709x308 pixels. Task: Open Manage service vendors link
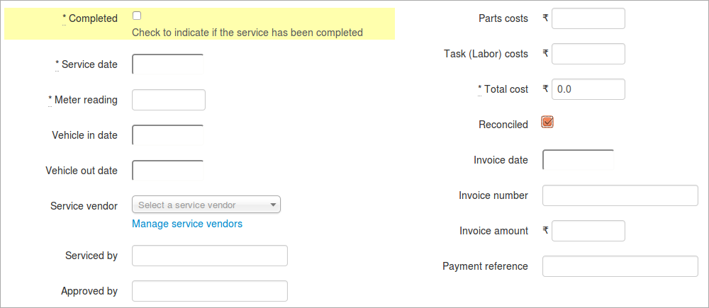tap(187, 224)
